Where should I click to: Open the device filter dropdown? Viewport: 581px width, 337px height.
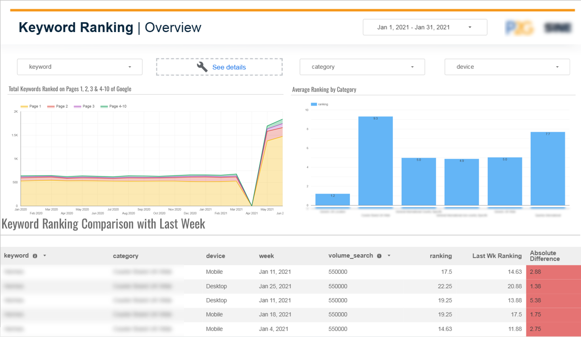[x=507, y=67]
